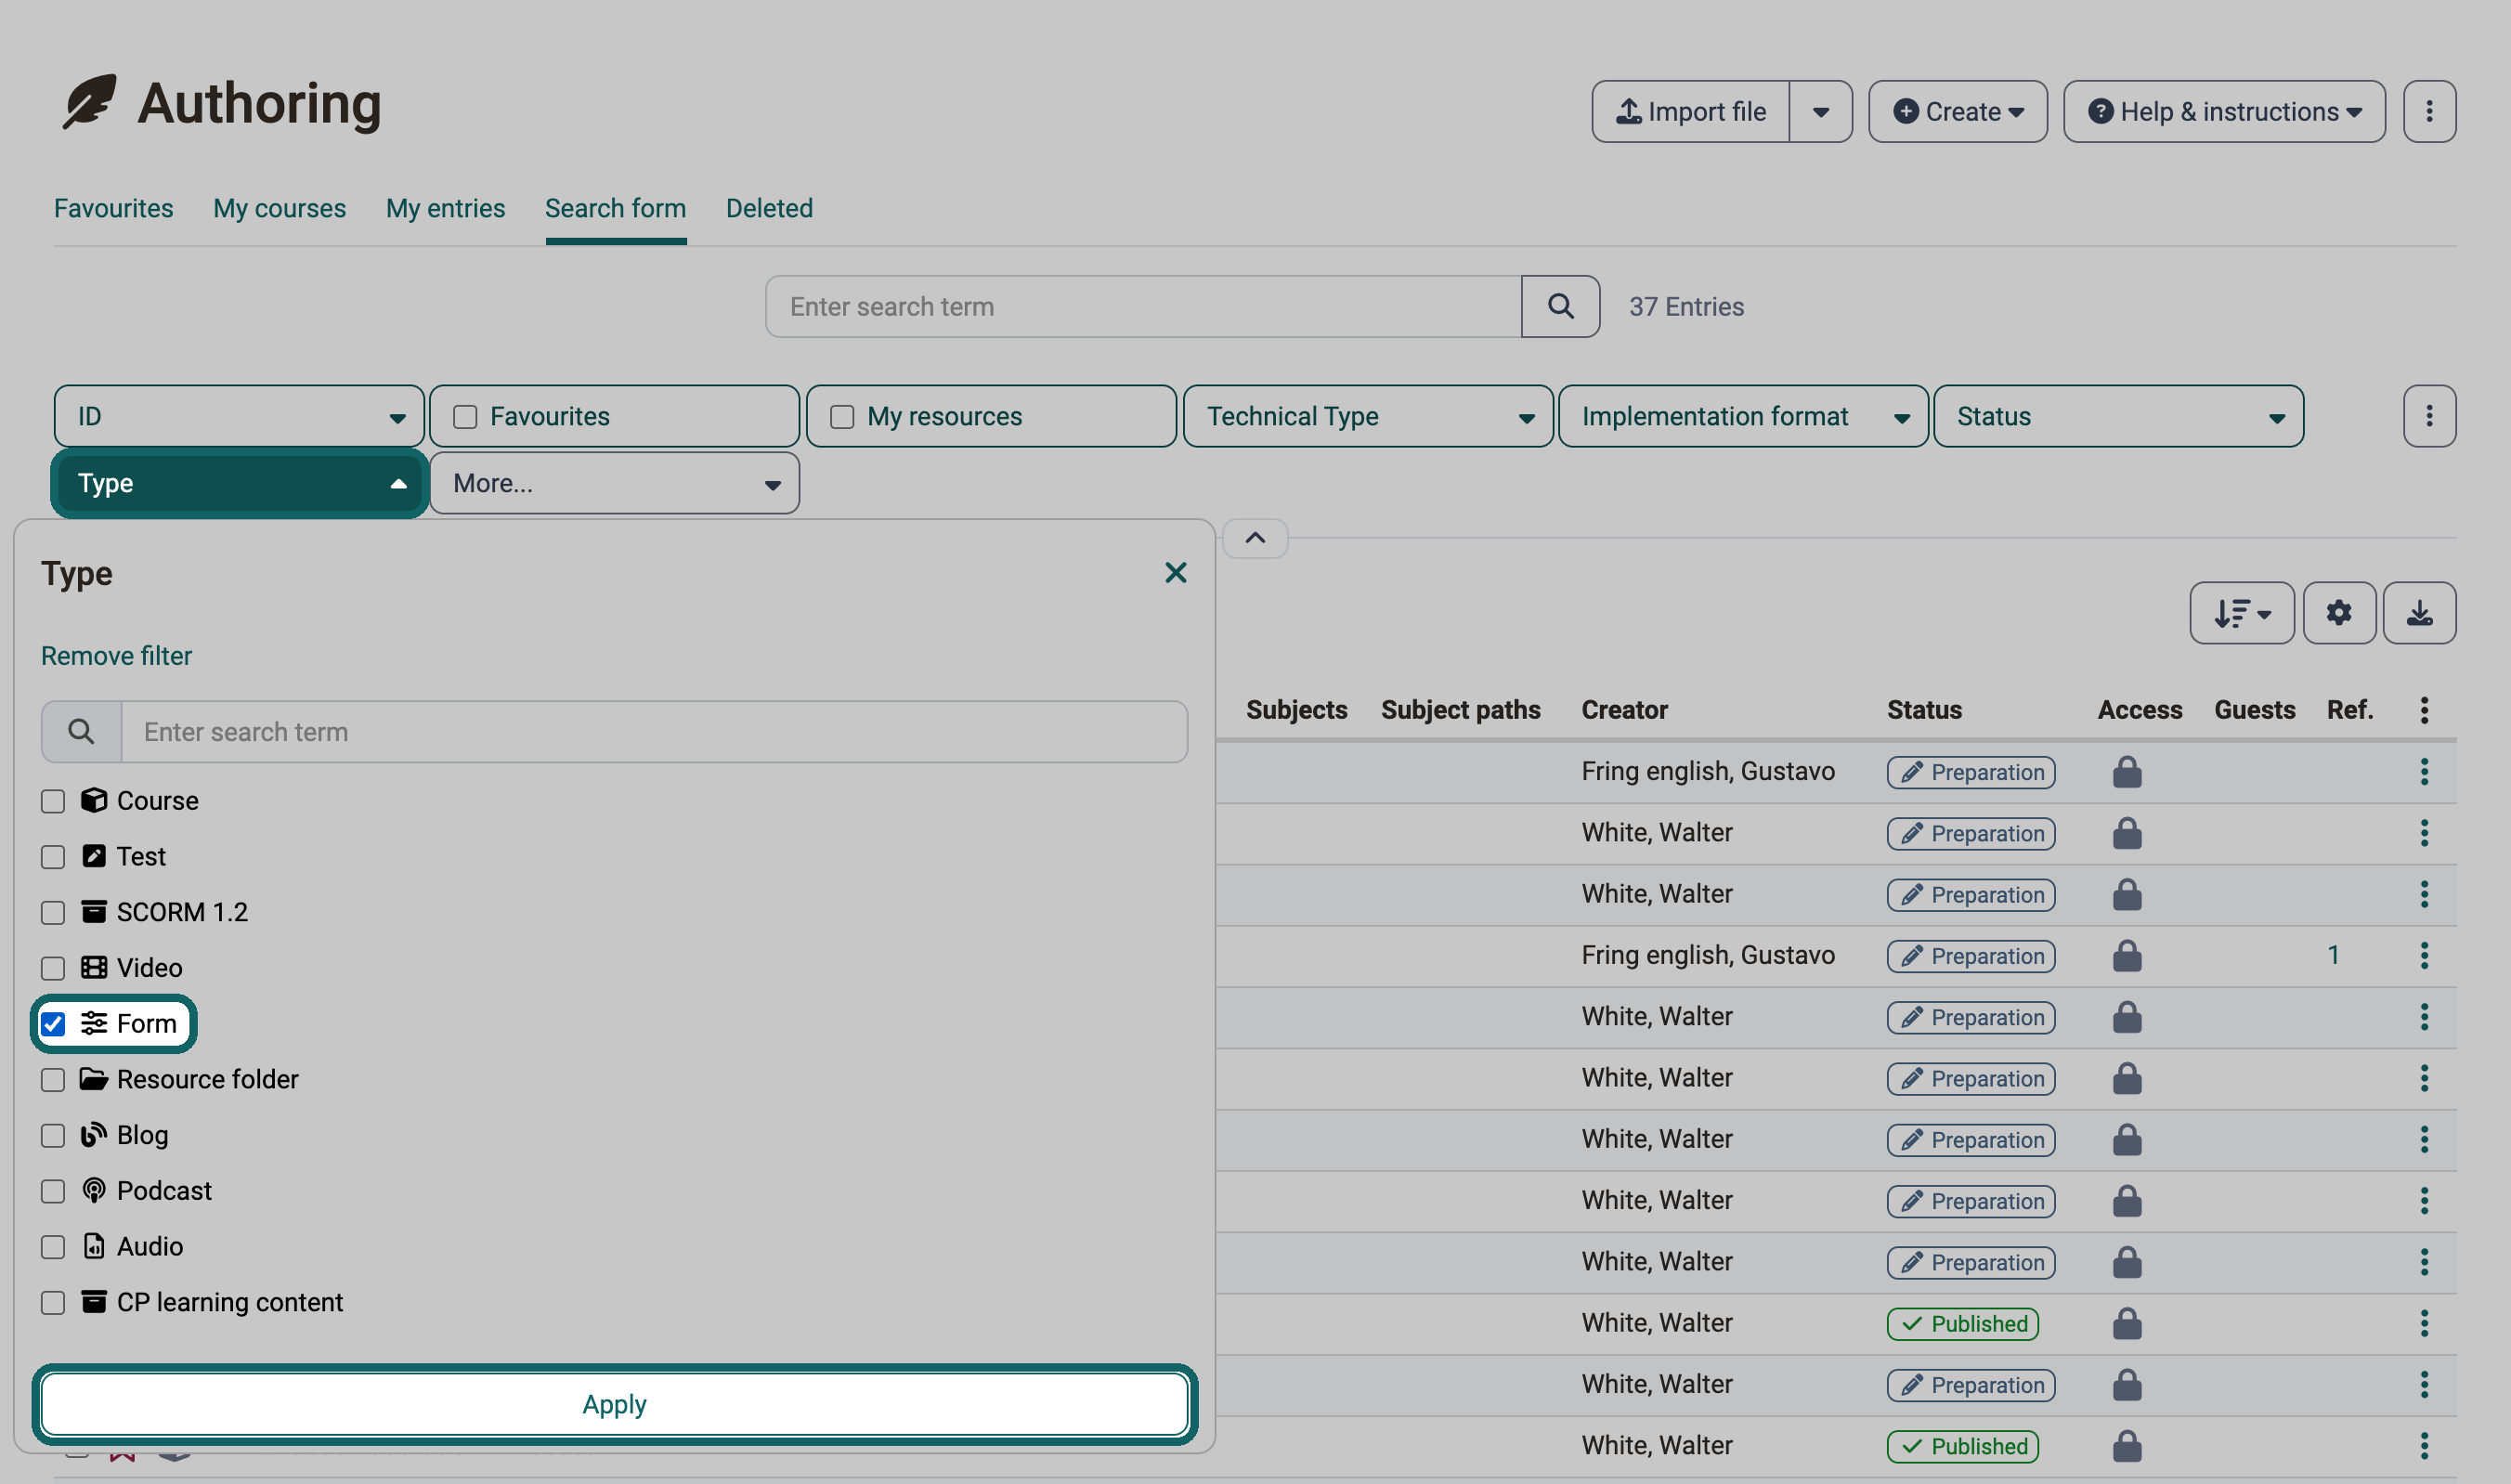Click the Authoring feather icon
Image resolution: width=2511 pixels, height=1484 pixels.
(89, 102)
